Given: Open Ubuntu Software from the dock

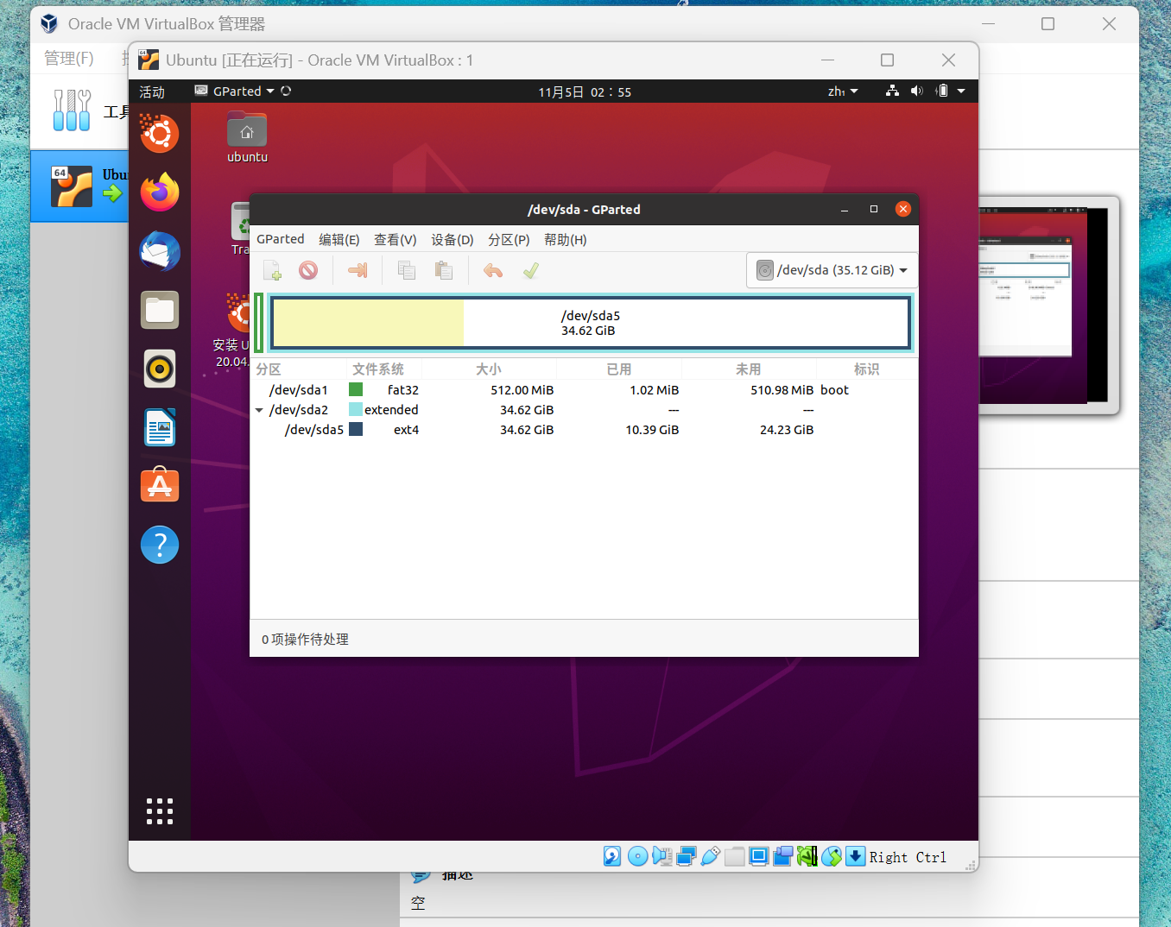Looking at the screenshot, I should click(160, 486).
